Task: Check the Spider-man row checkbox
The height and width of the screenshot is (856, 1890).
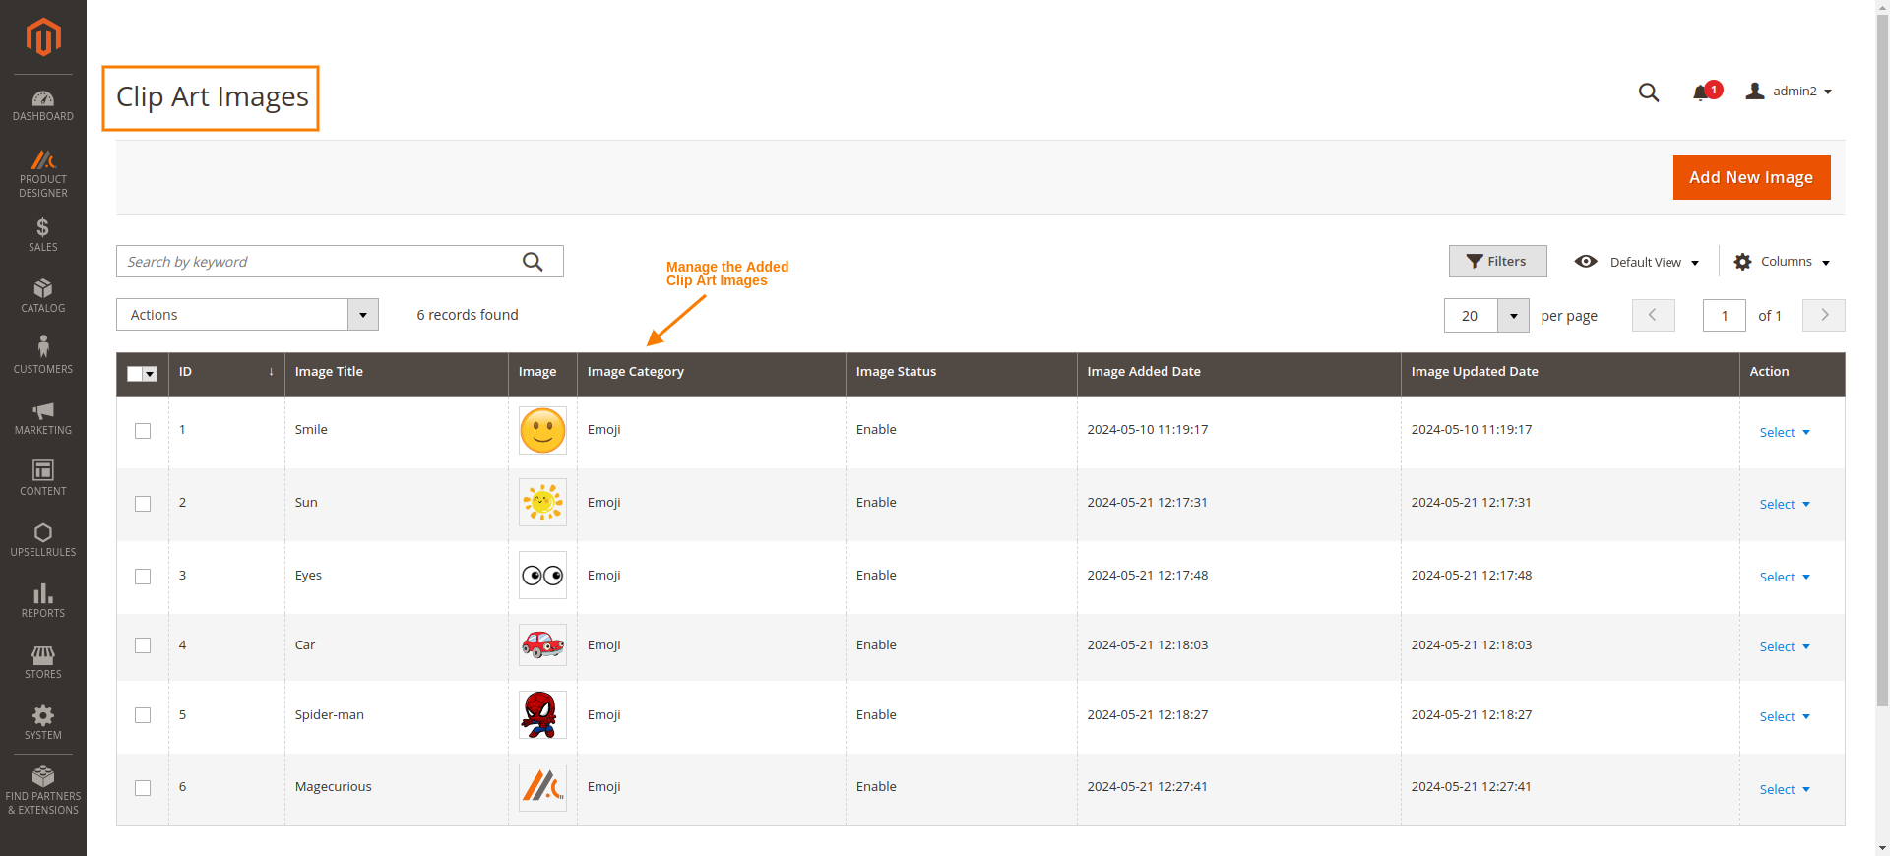Action: coord(143,715)
